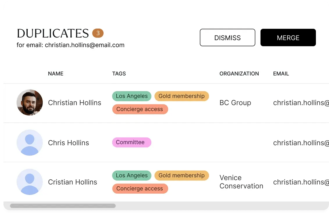This screenshot has width=329, height=216.
Task: Open the Chris Hollins contact name
Action: pyautogui.click(x=68, y=143)
